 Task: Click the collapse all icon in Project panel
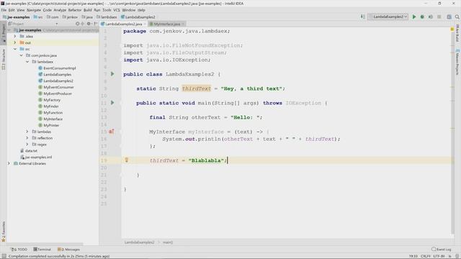83,24
